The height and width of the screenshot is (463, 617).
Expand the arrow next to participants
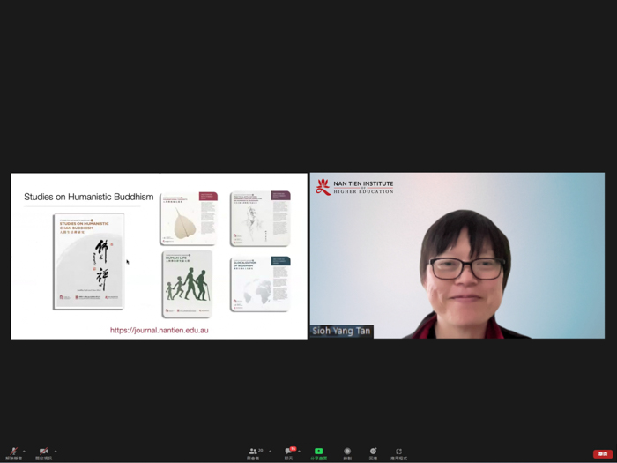[x=270, y=450]
